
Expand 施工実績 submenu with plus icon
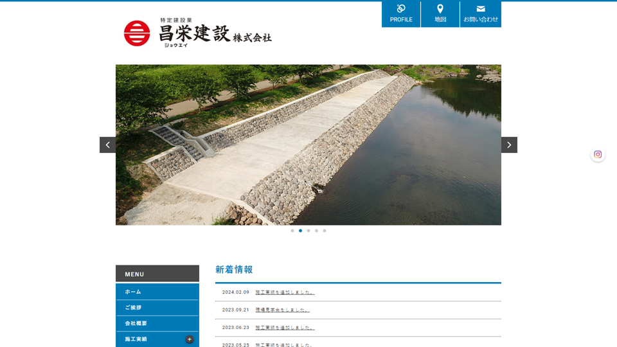point(190,339)
